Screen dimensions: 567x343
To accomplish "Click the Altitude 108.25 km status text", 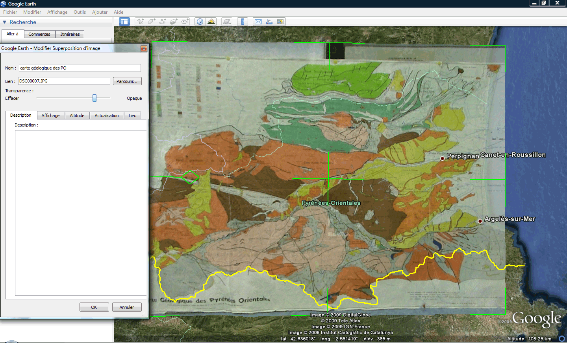I will tap(529, 339).
